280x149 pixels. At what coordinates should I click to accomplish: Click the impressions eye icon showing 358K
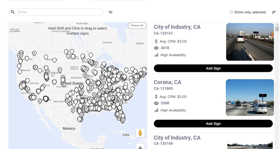coord(156,103)
